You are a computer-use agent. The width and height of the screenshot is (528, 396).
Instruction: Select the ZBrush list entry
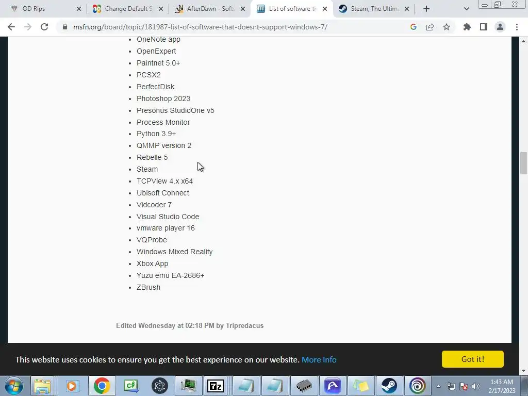(148, 287)
